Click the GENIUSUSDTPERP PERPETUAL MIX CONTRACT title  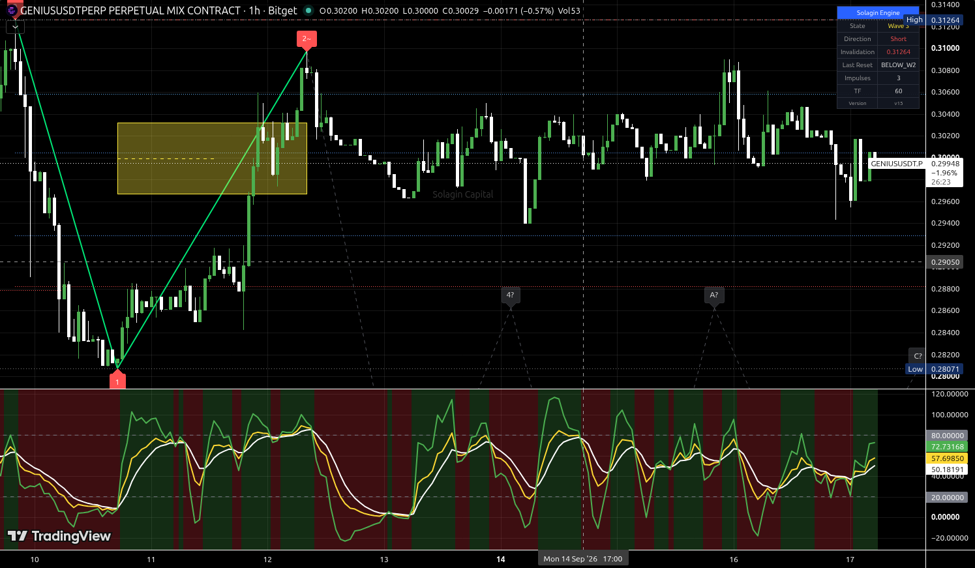pyautogui.click(x=130, y=10)
